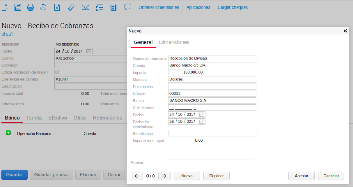Screen dimensions: 353x188
Task: Click the speech bubble comments icon
Action: [127, 7]
